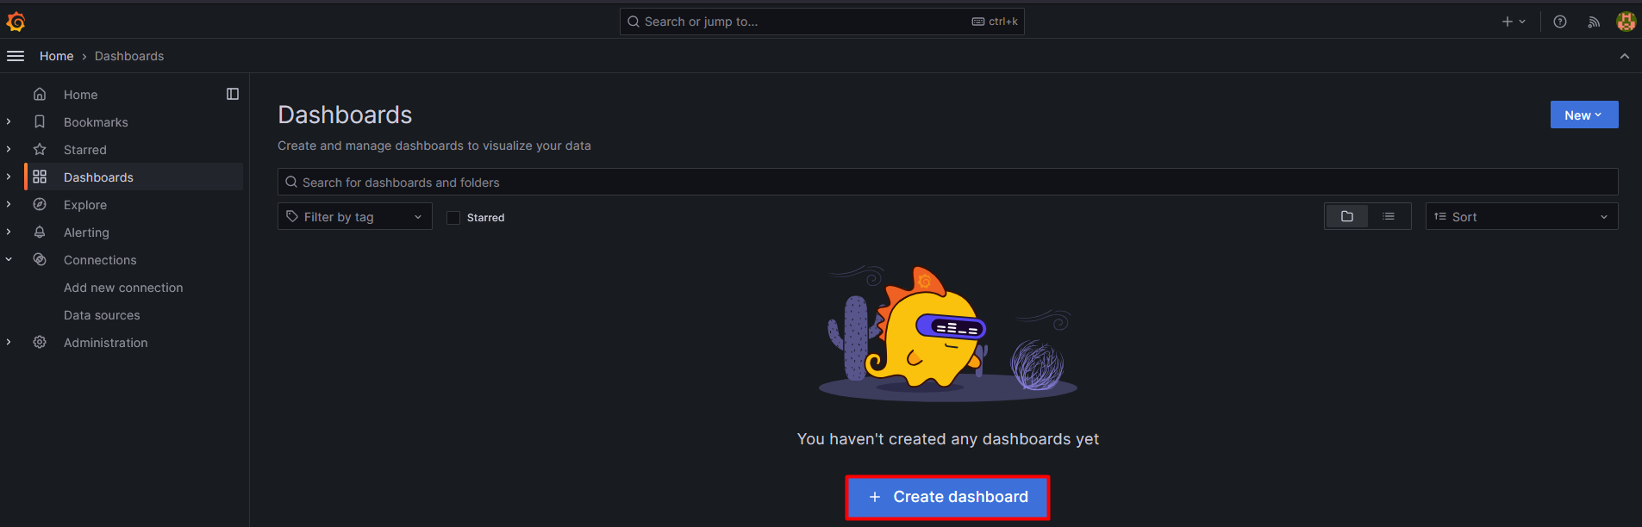
Task: Expand the Alerting section chevron
Action: (x=9, y=232)
